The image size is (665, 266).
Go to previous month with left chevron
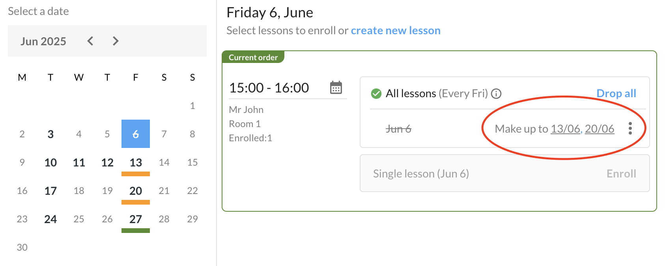click(x=90, y=41)
